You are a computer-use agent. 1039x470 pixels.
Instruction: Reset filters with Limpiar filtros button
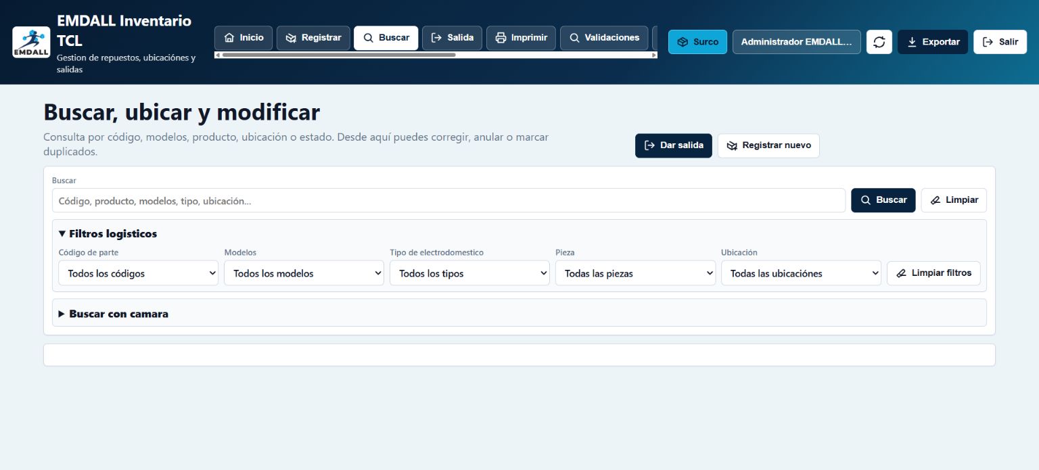point(933,273)
